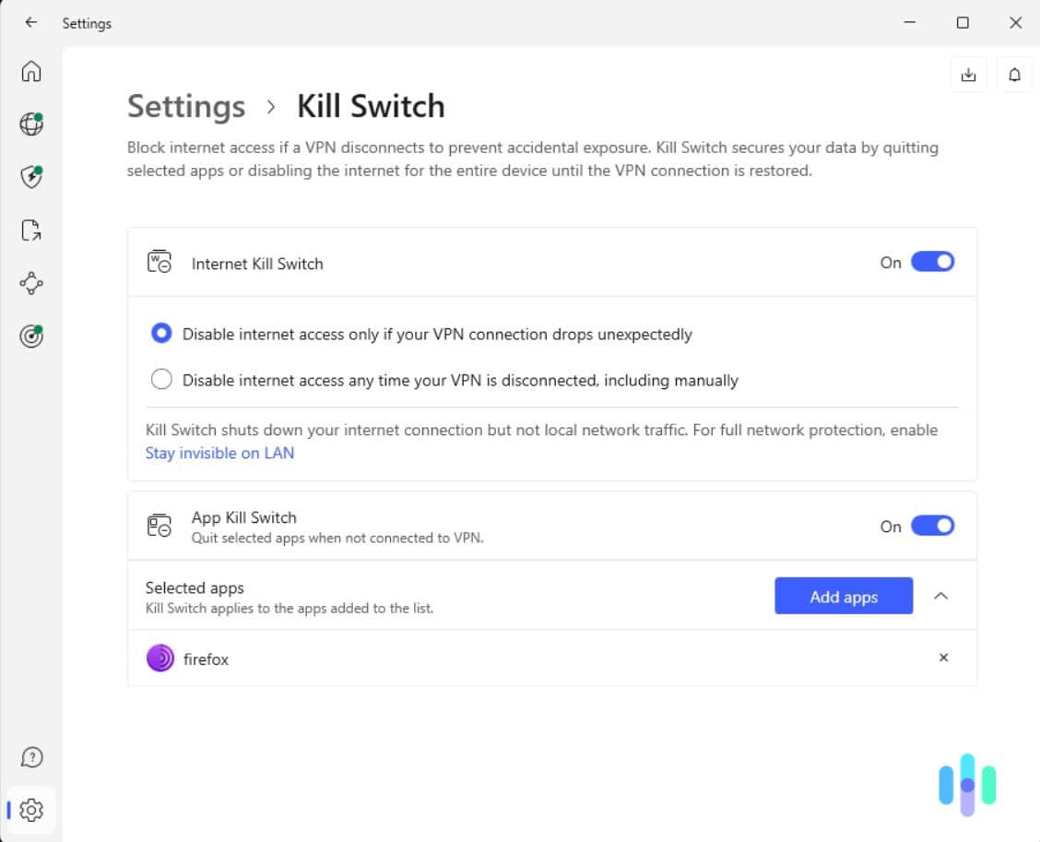Open the Stay invisible on LAN link
Image resolution: width=1040 pixels, height=842 pixels.
click(x=219, y=453)
